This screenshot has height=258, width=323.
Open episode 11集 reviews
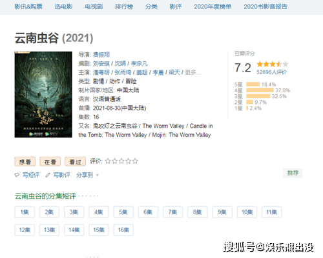[271, 212]
